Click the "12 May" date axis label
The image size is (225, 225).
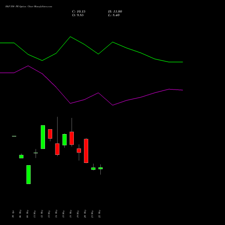42,214
